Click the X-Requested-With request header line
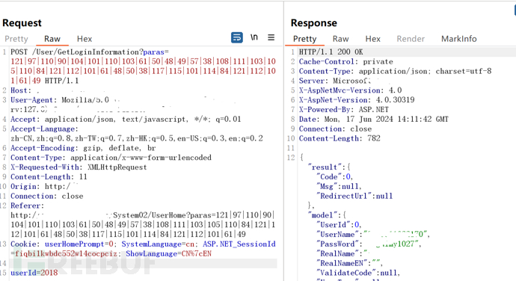Viewport: 516px width, 281px height. pyautogui.click(x=79, y=167)
